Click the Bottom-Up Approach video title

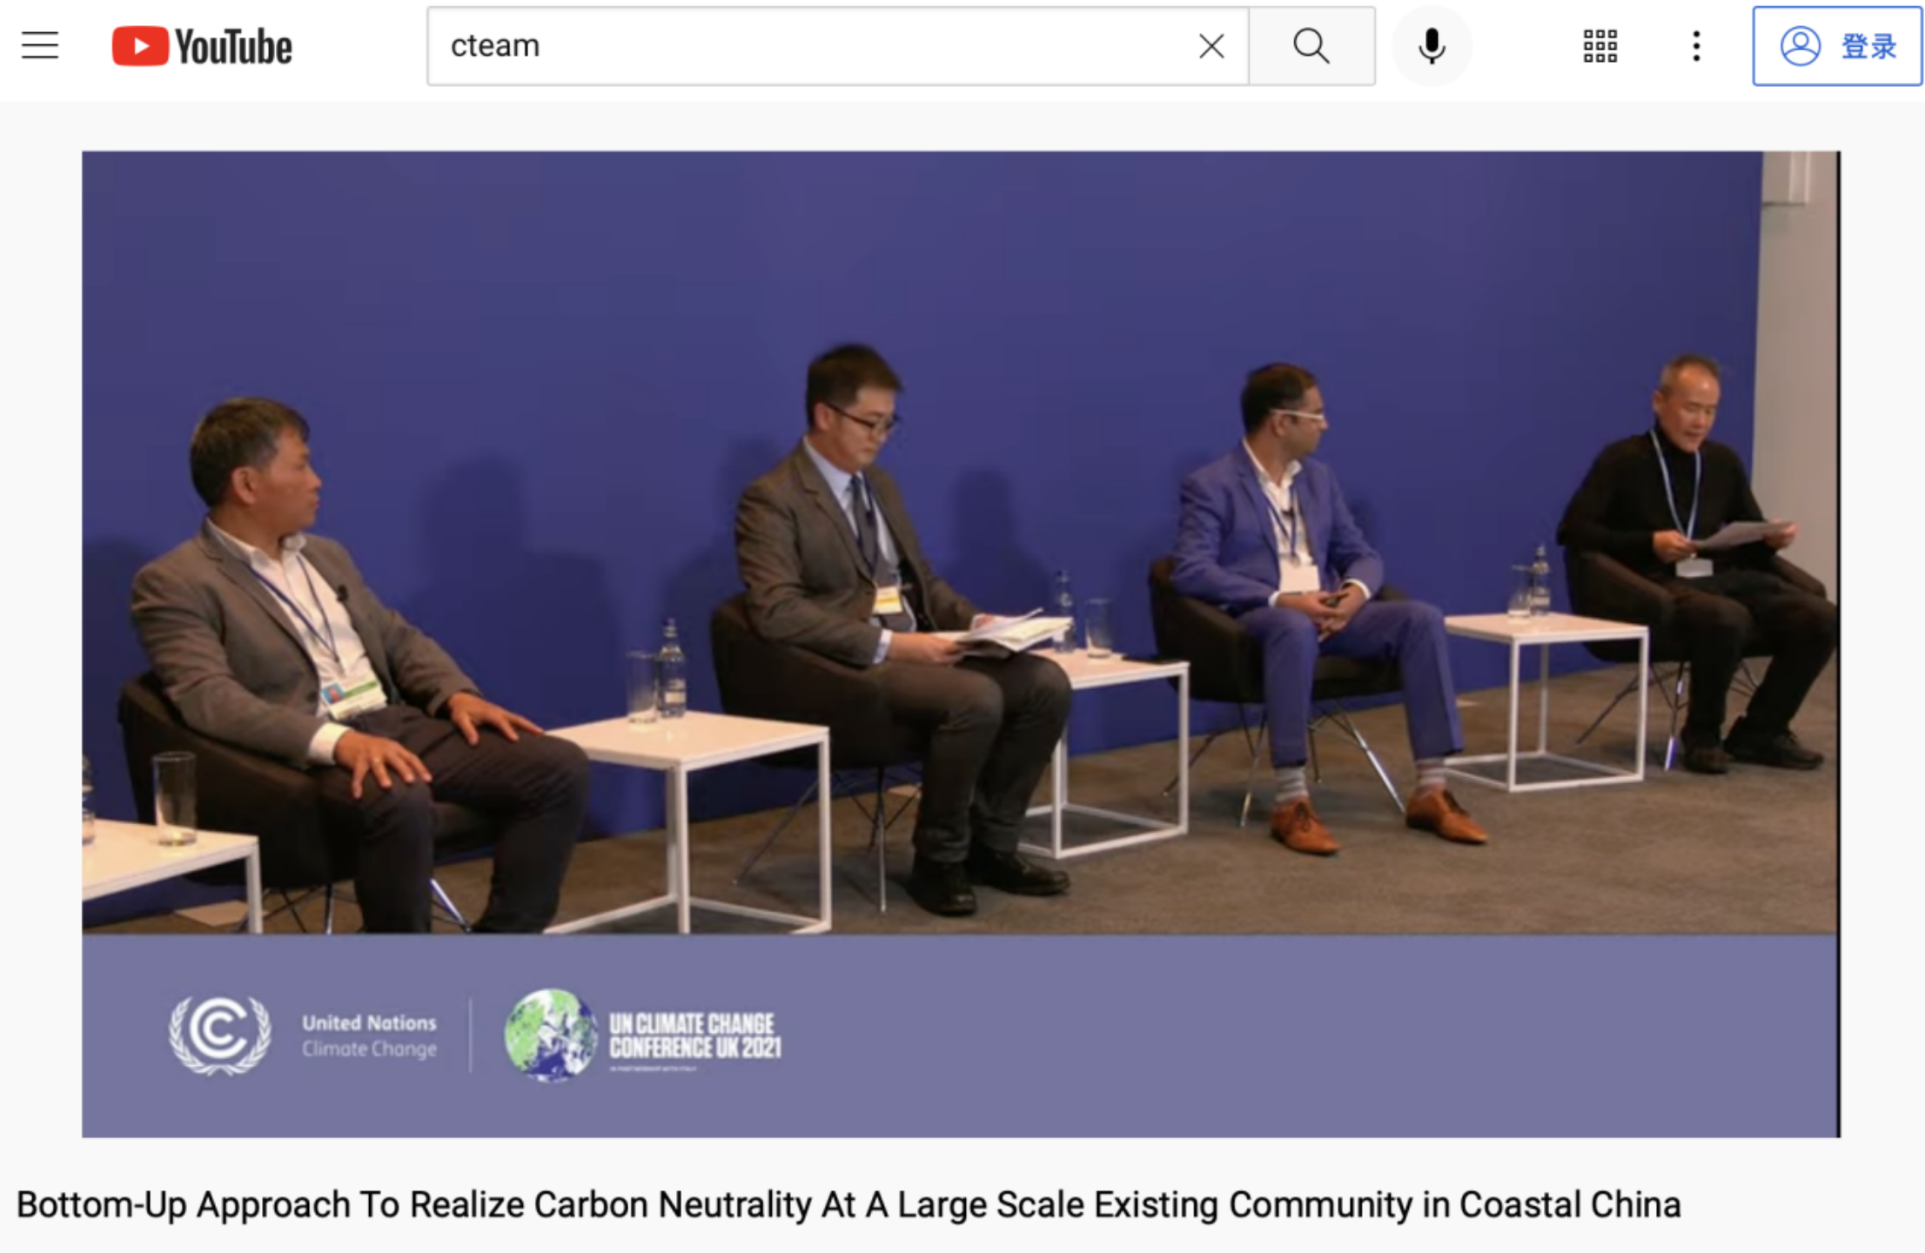(x=848, y=1204)
